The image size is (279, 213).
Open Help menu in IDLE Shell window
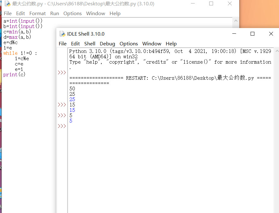click(x=171, y=44)
